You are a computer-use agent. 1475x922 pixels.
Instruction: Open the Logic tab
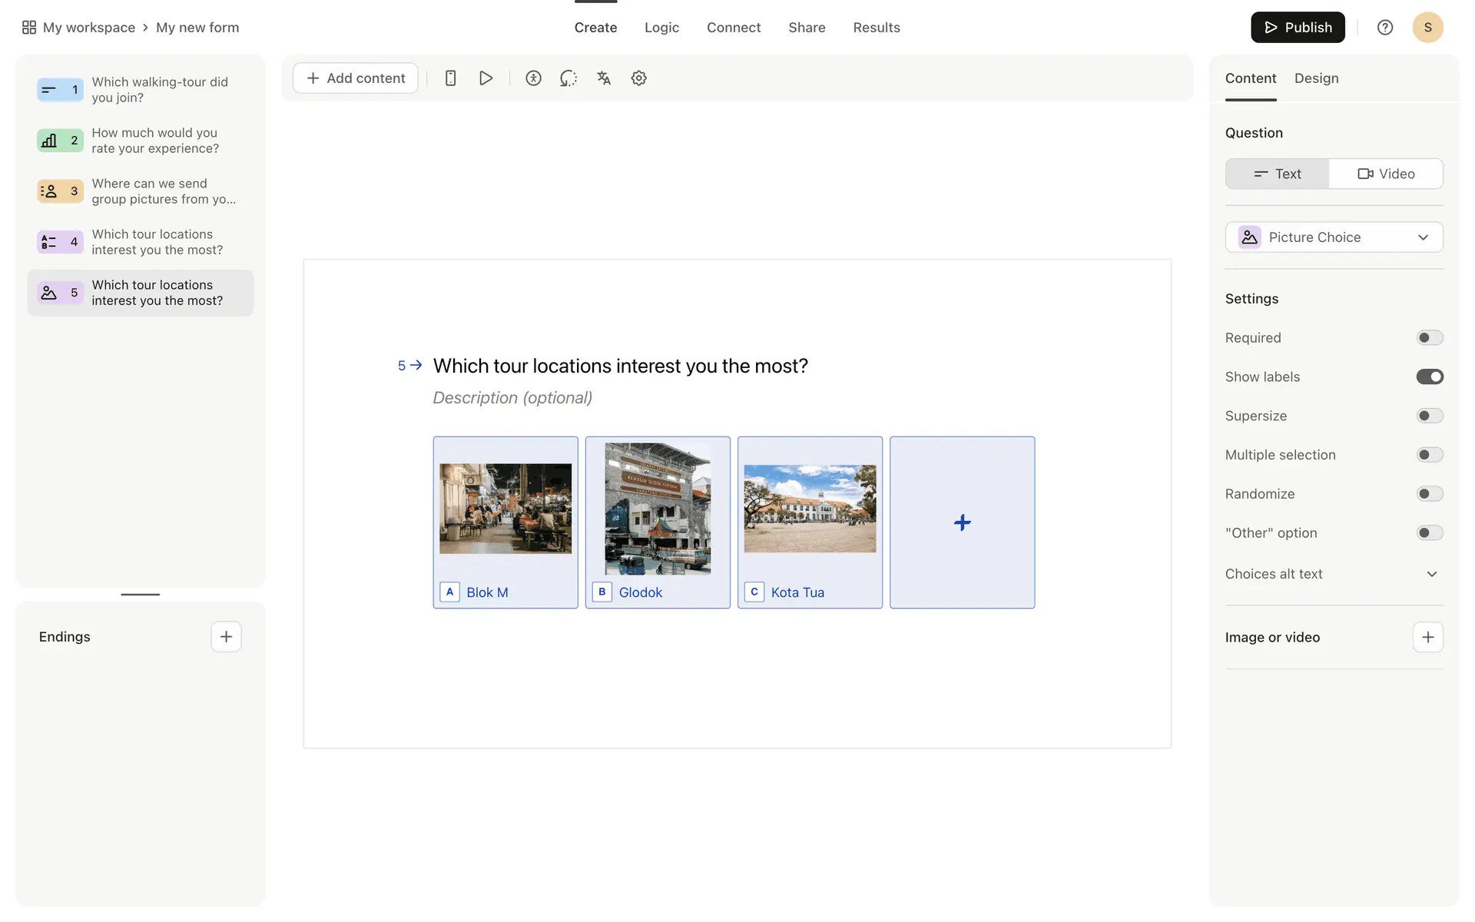tap(661, 28)
